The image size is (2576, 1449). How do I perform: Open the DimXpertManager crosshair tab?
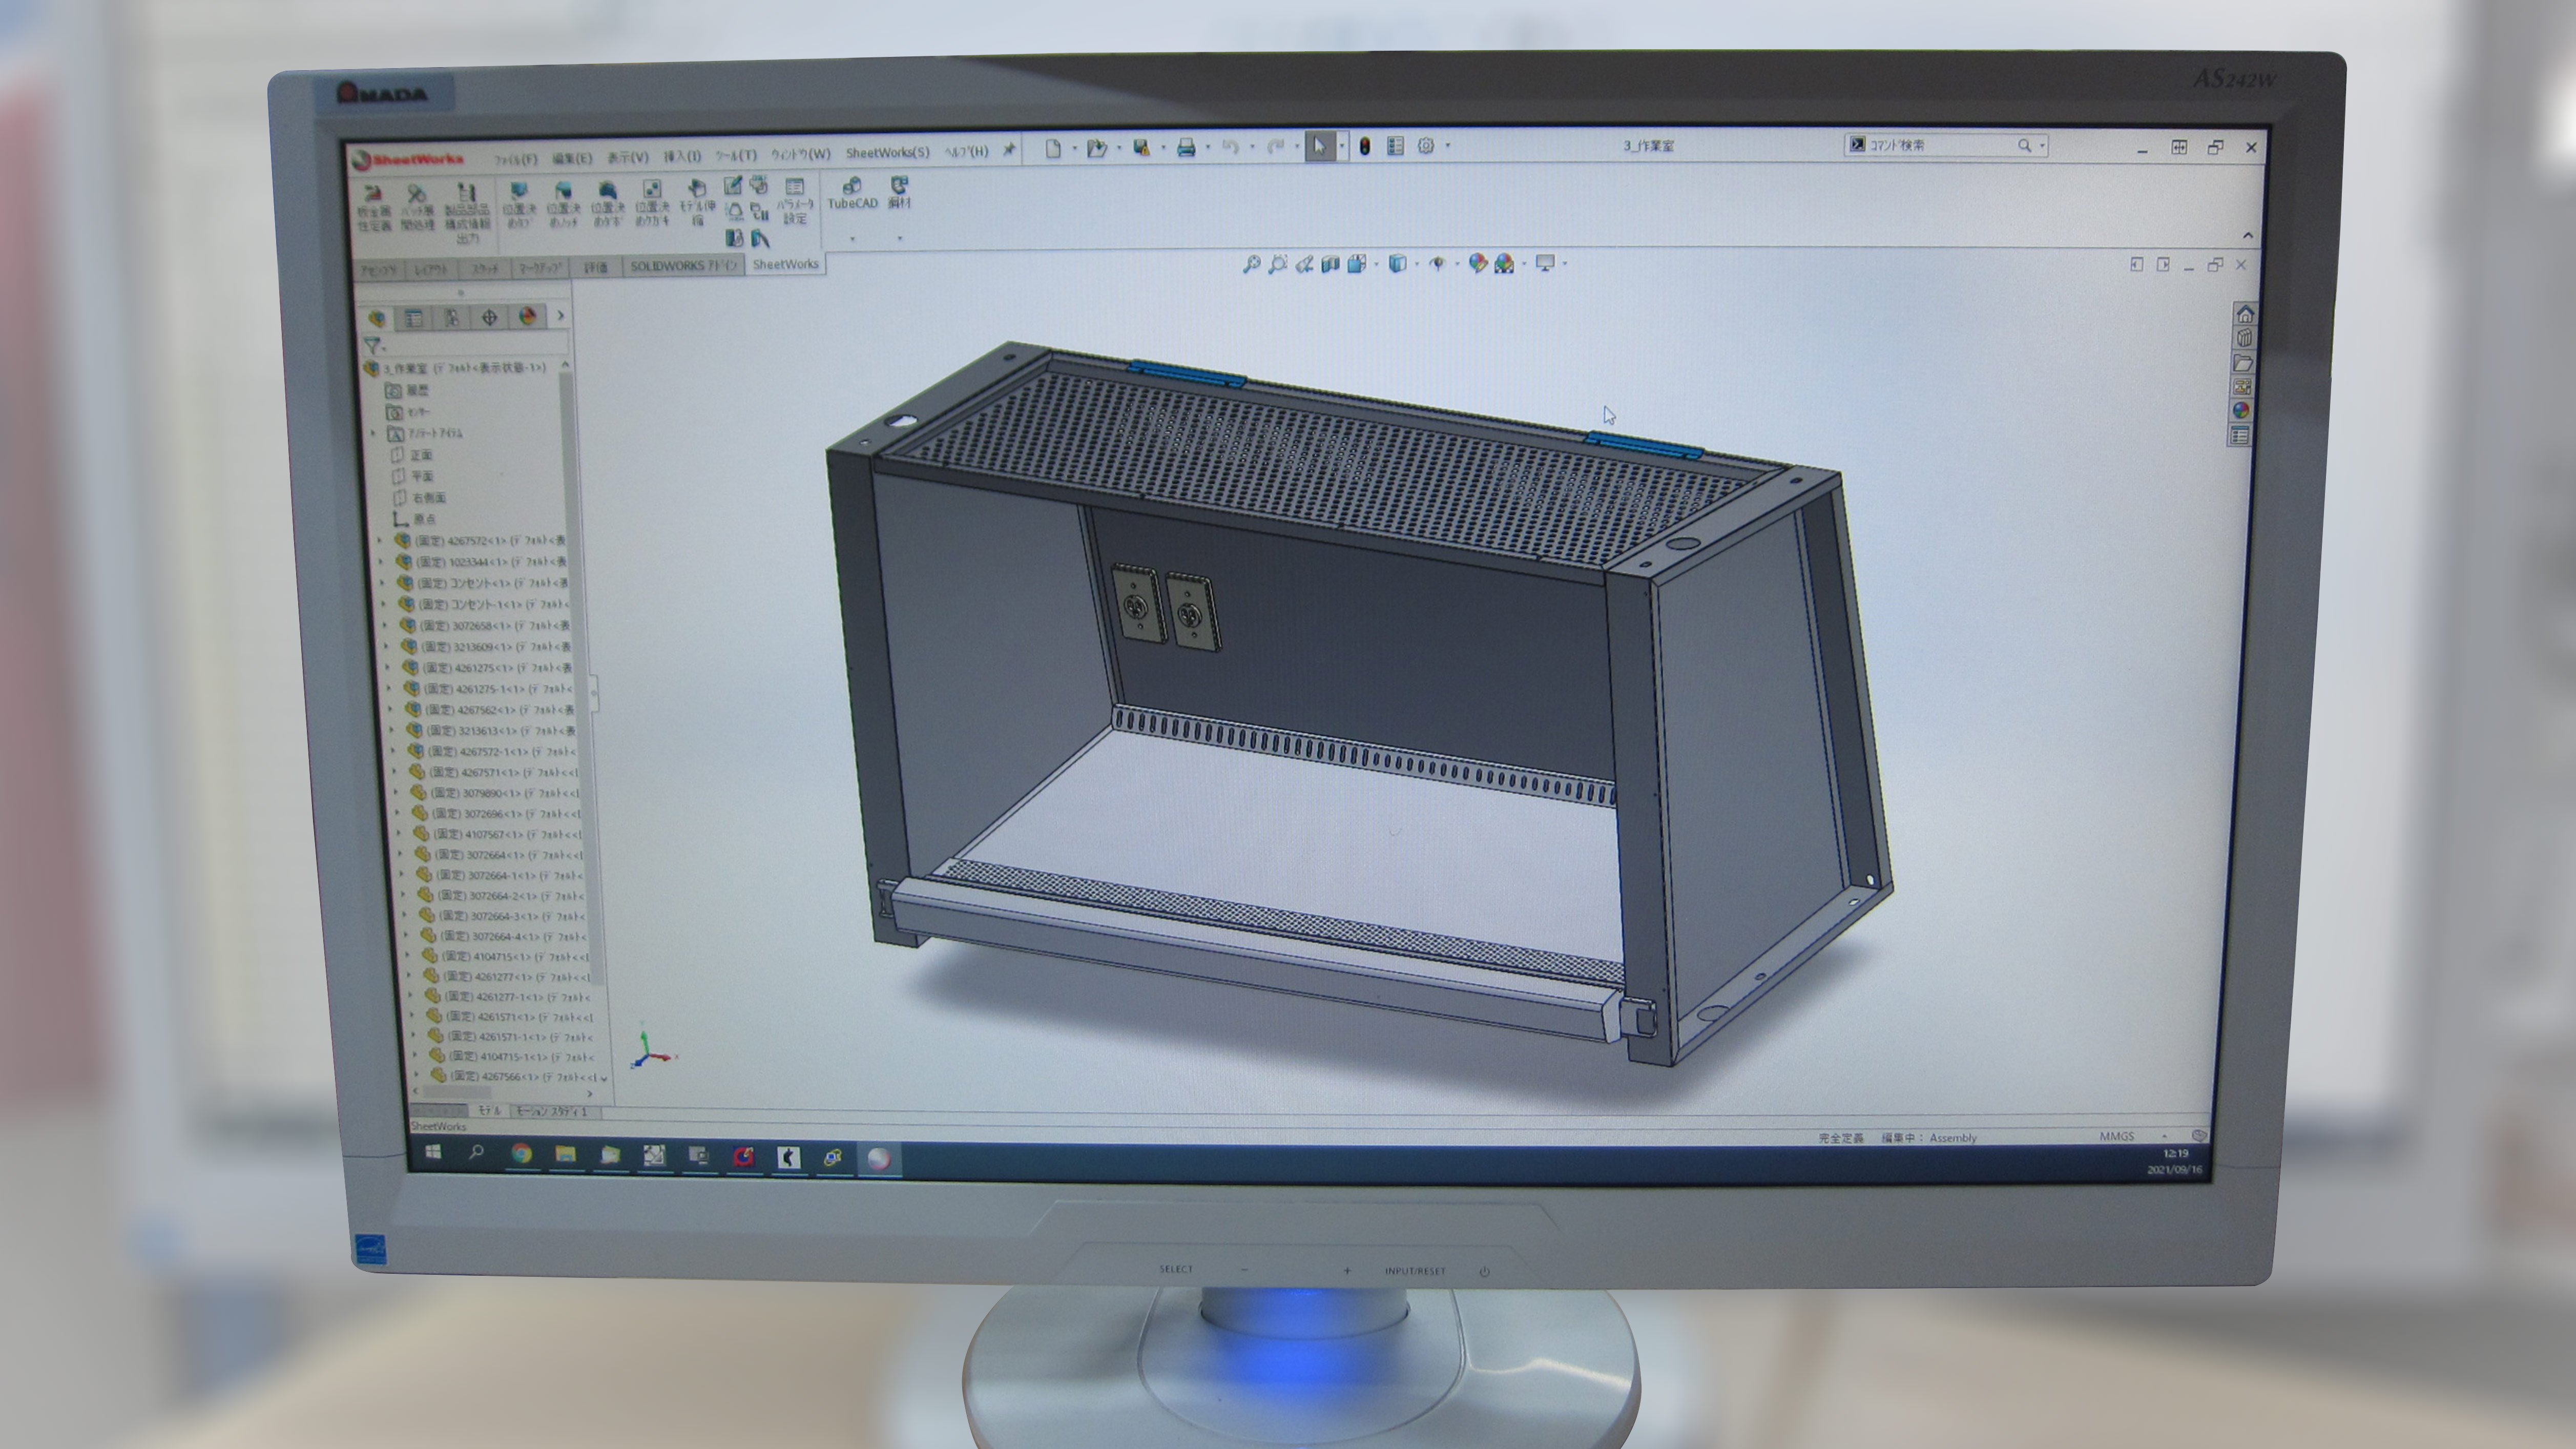pos(490,318)
